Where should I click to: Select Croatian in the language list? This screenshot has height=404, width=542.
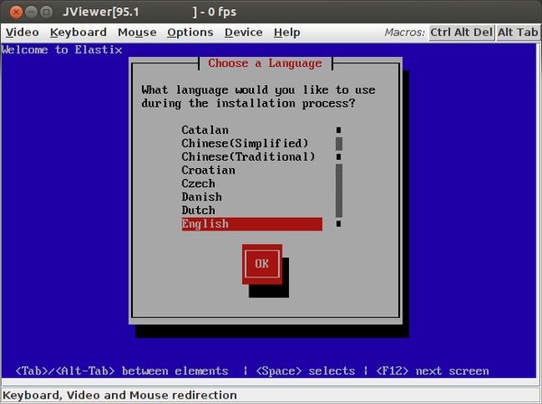click(209, 170)
